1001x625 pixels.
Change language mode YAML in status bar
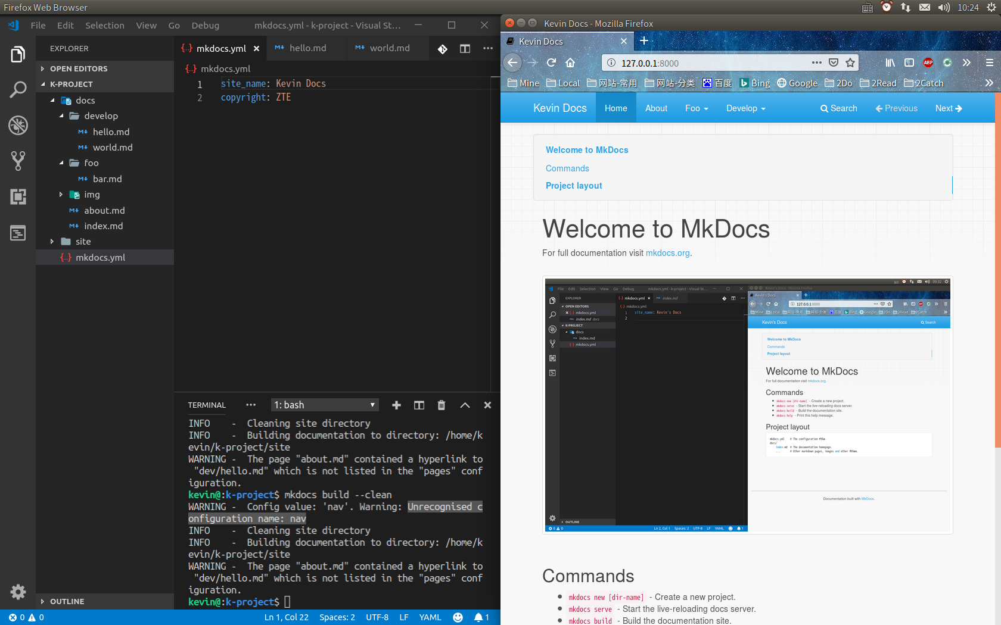tap(430, 617)
